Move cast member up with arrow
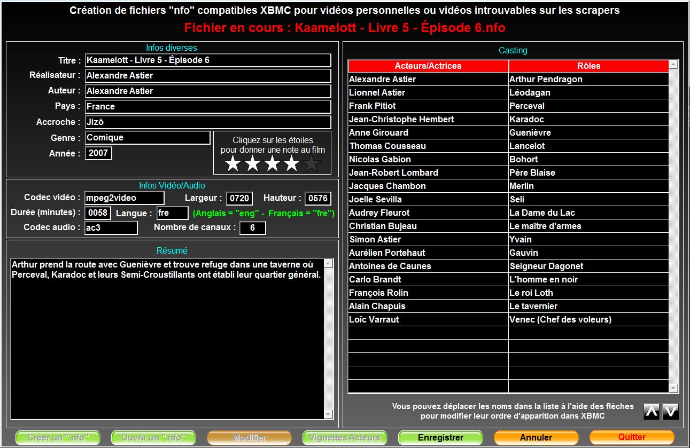This screenshot has width=690, height=448. click(651, 411)
